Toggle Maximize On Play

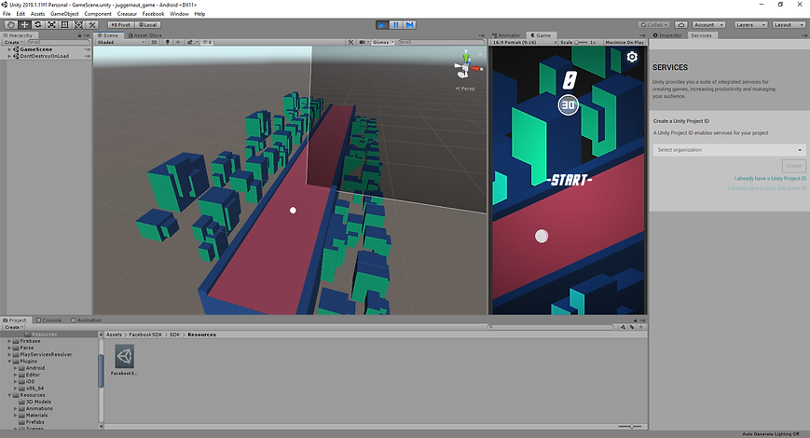(625, 42)
